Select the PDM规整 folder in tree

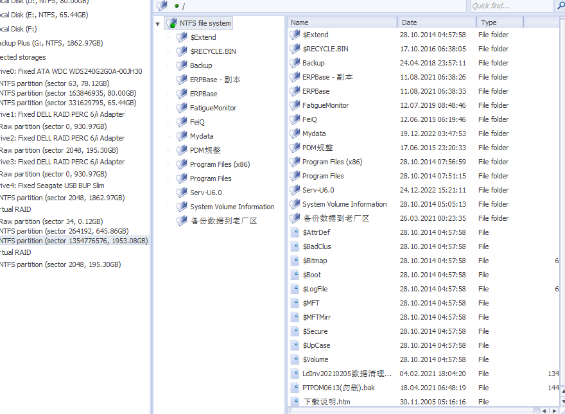205,150
